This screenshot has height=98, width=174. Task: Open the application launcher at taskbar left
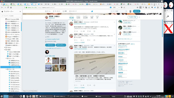coord(2,96)
